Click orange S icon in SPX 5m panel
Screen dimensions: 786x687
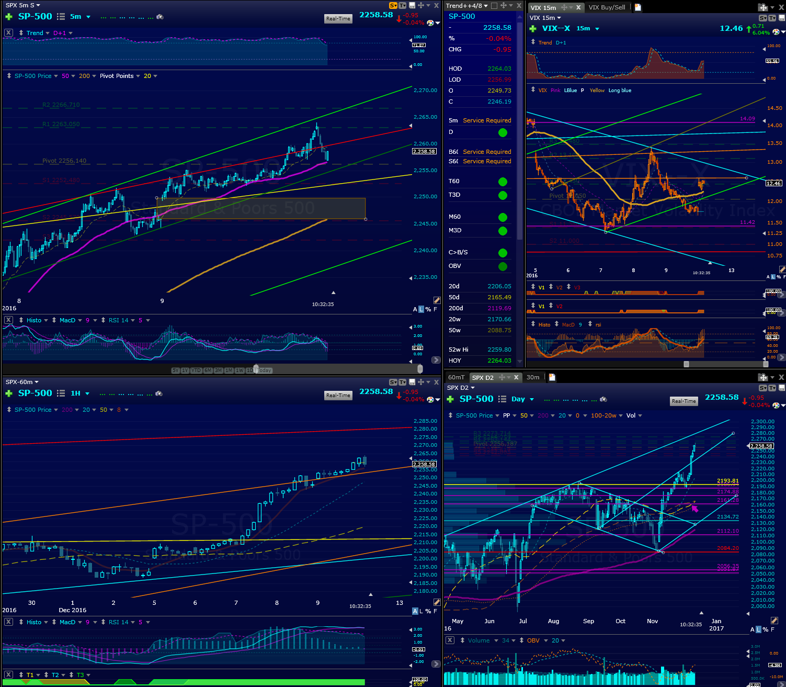click(393, 5)
